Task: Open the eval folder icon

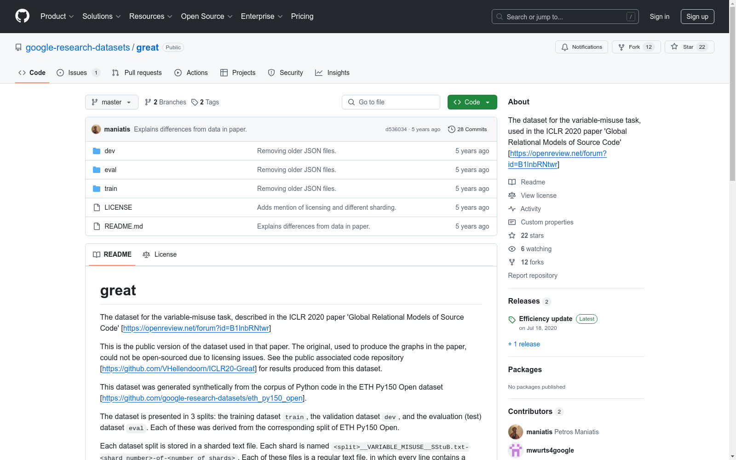Action: (97, 170)
